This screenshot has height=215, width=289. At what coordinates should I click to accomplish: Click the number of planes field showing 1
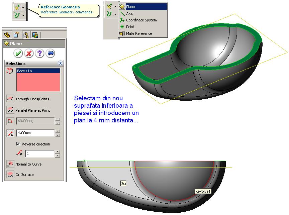point(40,153)
